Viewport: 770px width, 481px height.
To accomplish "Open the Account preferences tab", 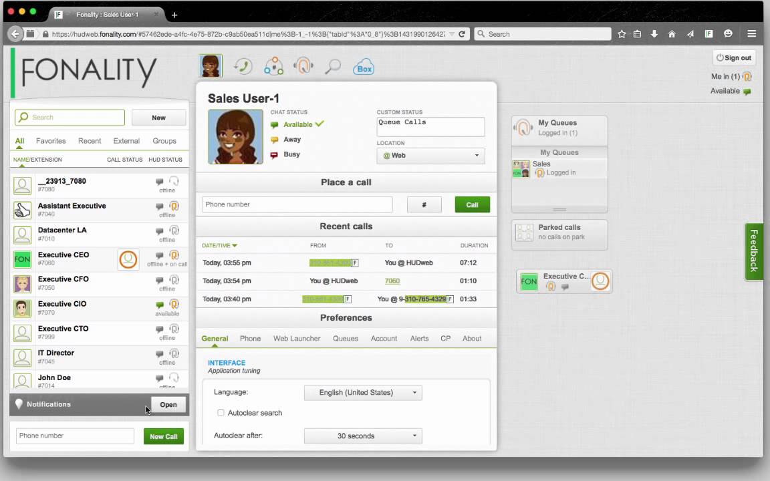I will [384, 339].
